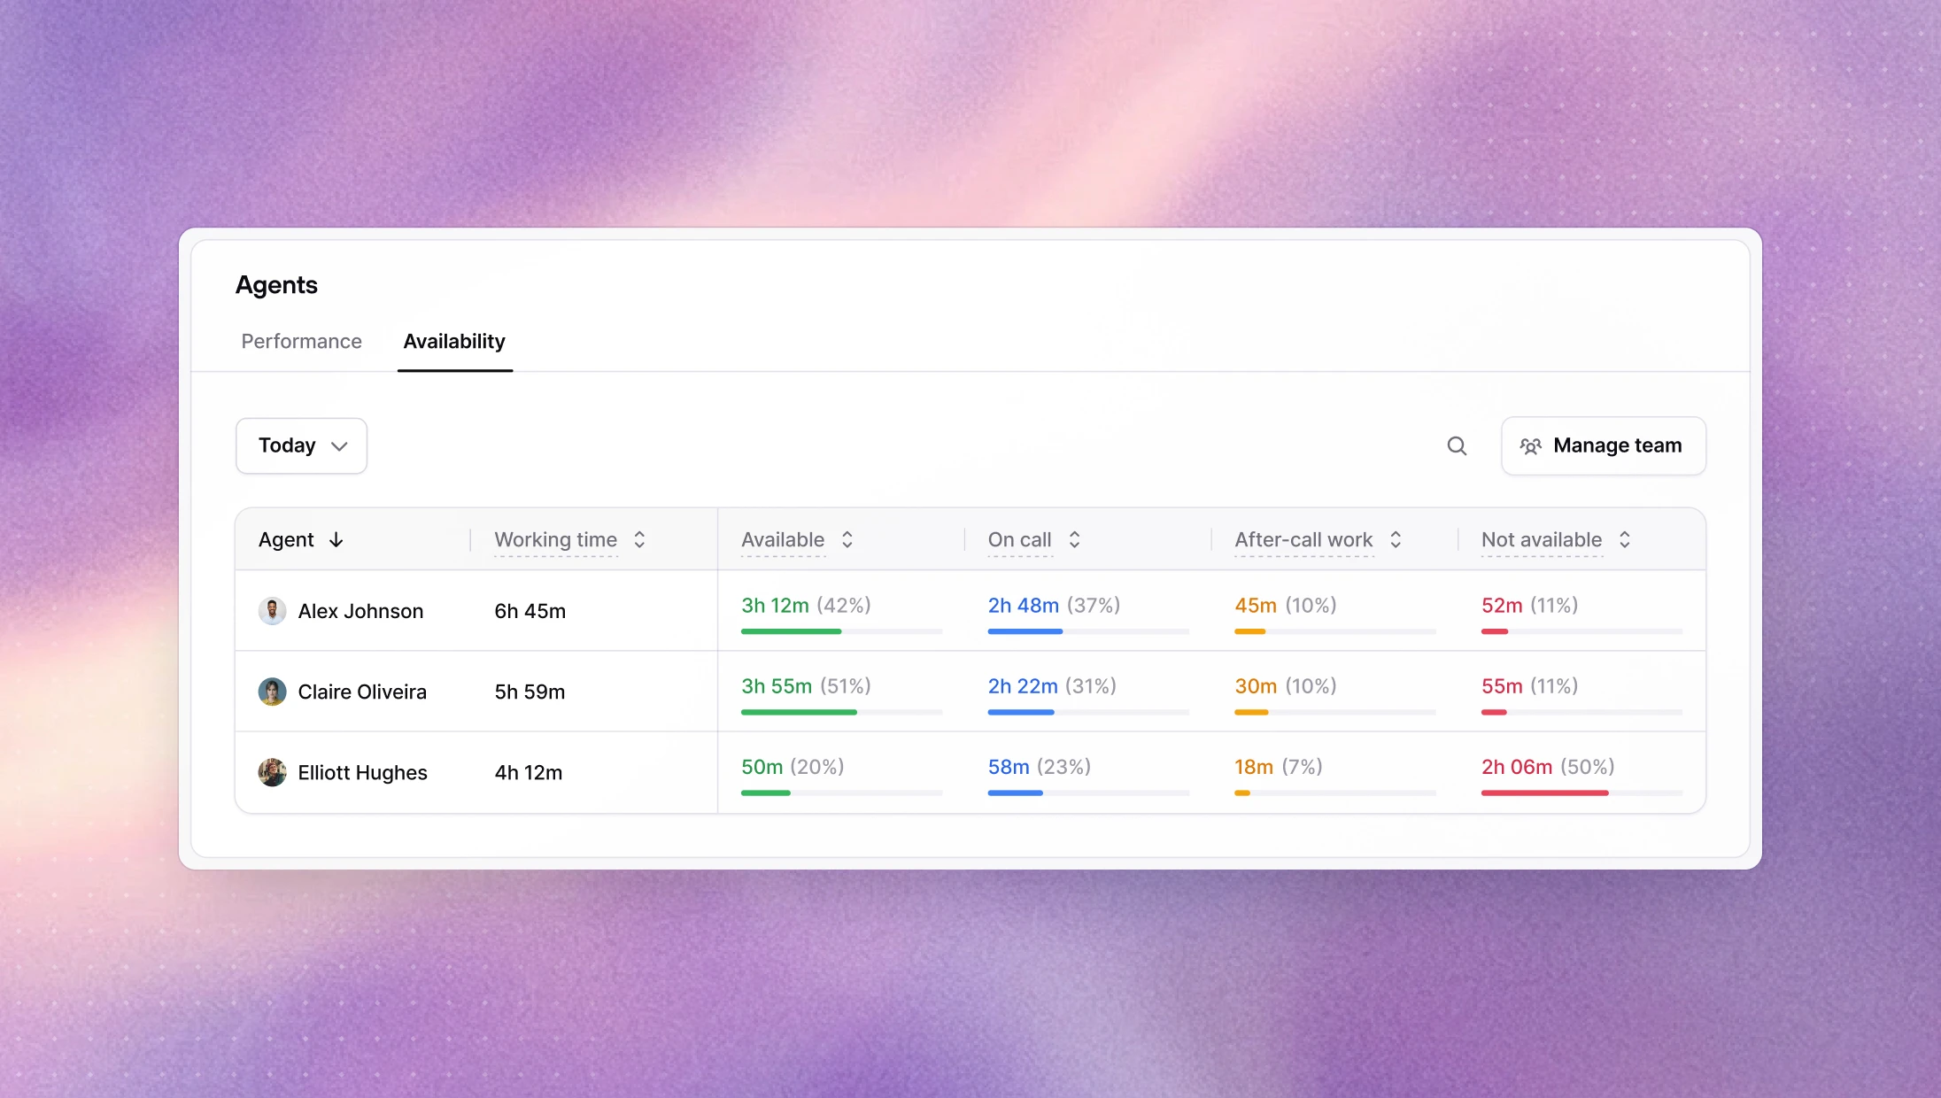Sort by On call column arrows

tap(1074, 540)
